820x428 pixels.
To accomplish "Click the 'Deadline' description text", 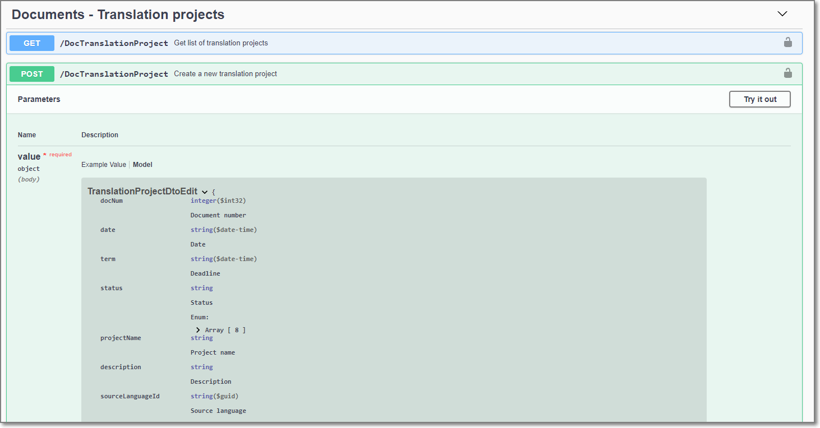I will click(x=205, y=273).
